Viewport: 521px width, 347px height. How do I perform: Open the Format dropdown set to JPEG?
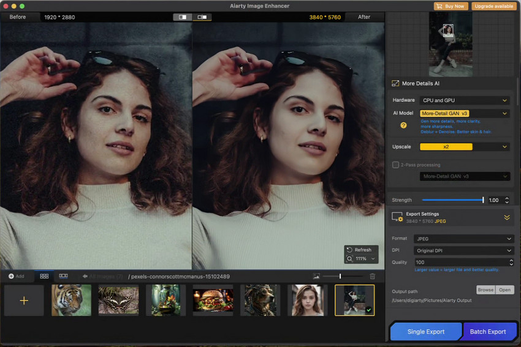tap(463, 239)
